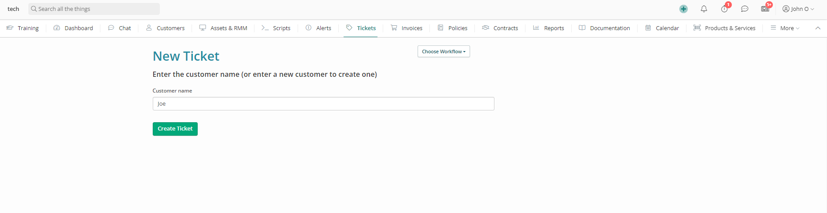
Task: Click the search magnifier icon
Action: pyautogui.click(x=34, y=9)
